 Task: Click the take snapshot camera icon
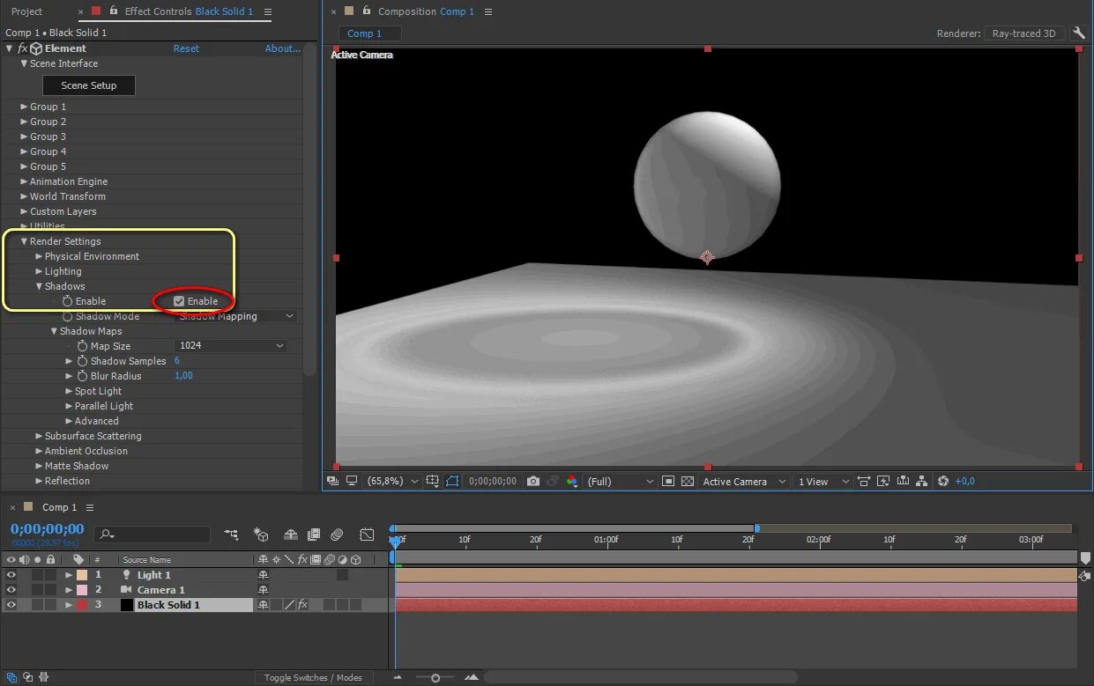[532, 482]
